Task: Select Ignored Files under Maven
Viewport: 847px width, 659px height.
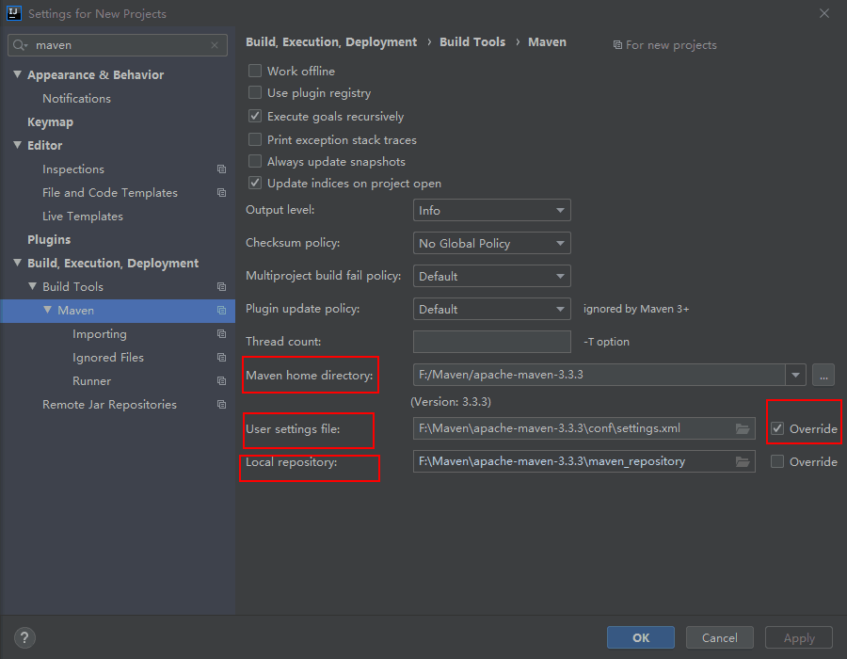Action: click(x=108, y=357)
